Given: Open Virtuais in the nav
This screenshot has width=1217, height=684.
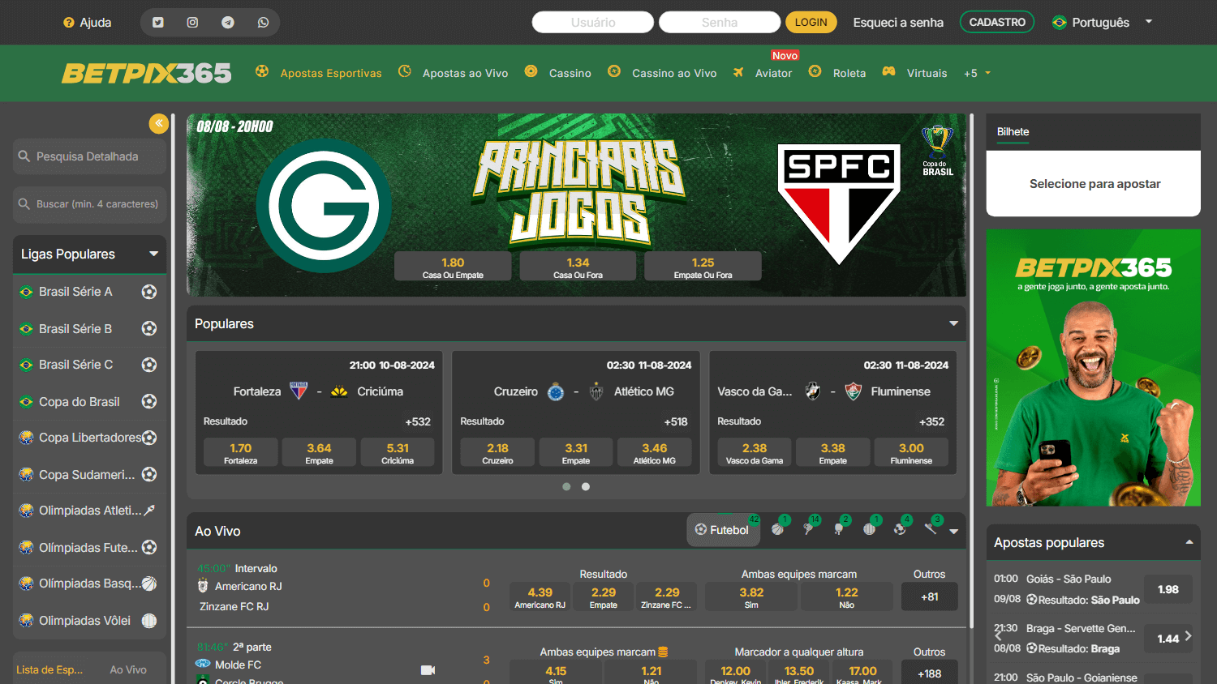Looking at the screenshot, I should pos(927,73).
